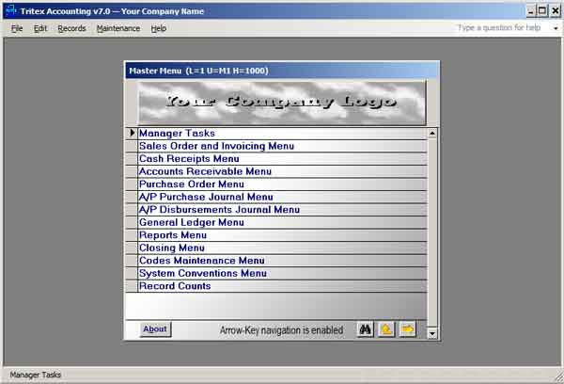Open the Maintenance menu
The width and height of the screenshot is (564, 384).
click(118, 28)
